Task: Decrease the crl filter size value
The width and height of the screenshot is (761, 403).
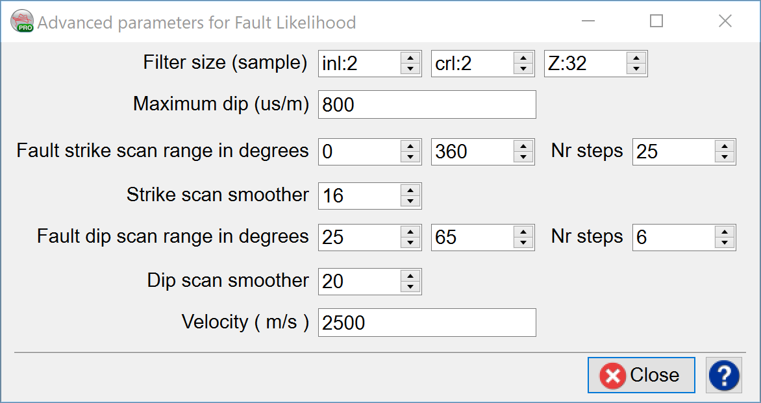Action: click(523, 69)
